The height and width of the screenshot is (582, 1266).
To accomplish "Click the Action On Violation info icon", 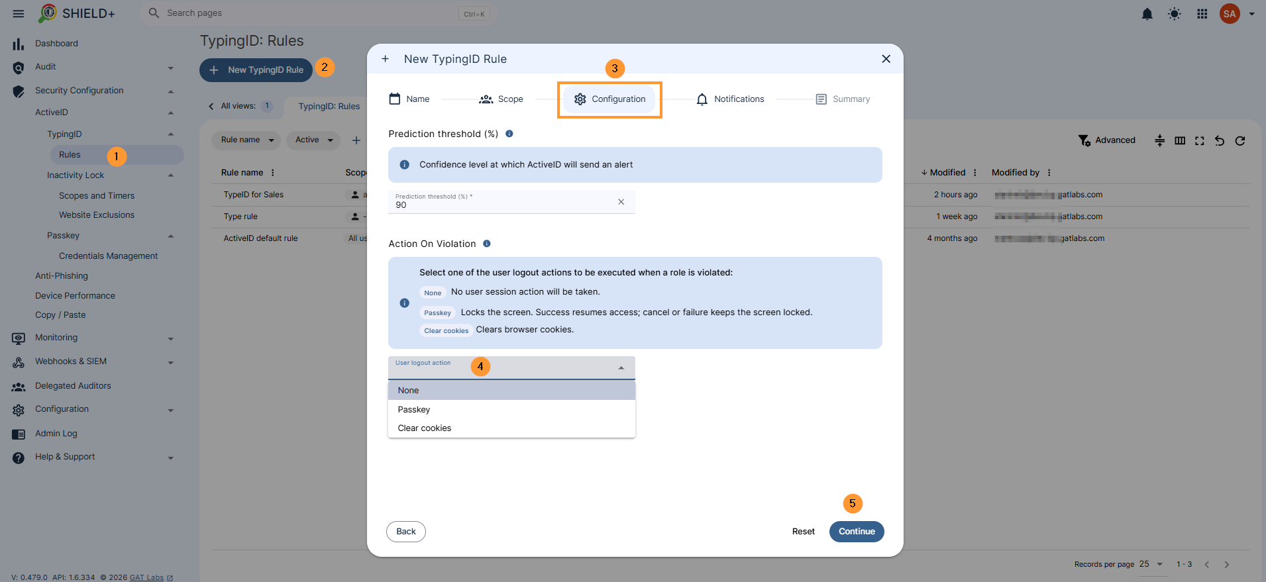I will (x=487, y=244).
